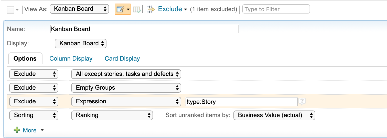Open the Empty Groups dropdown

pos(126,88)
